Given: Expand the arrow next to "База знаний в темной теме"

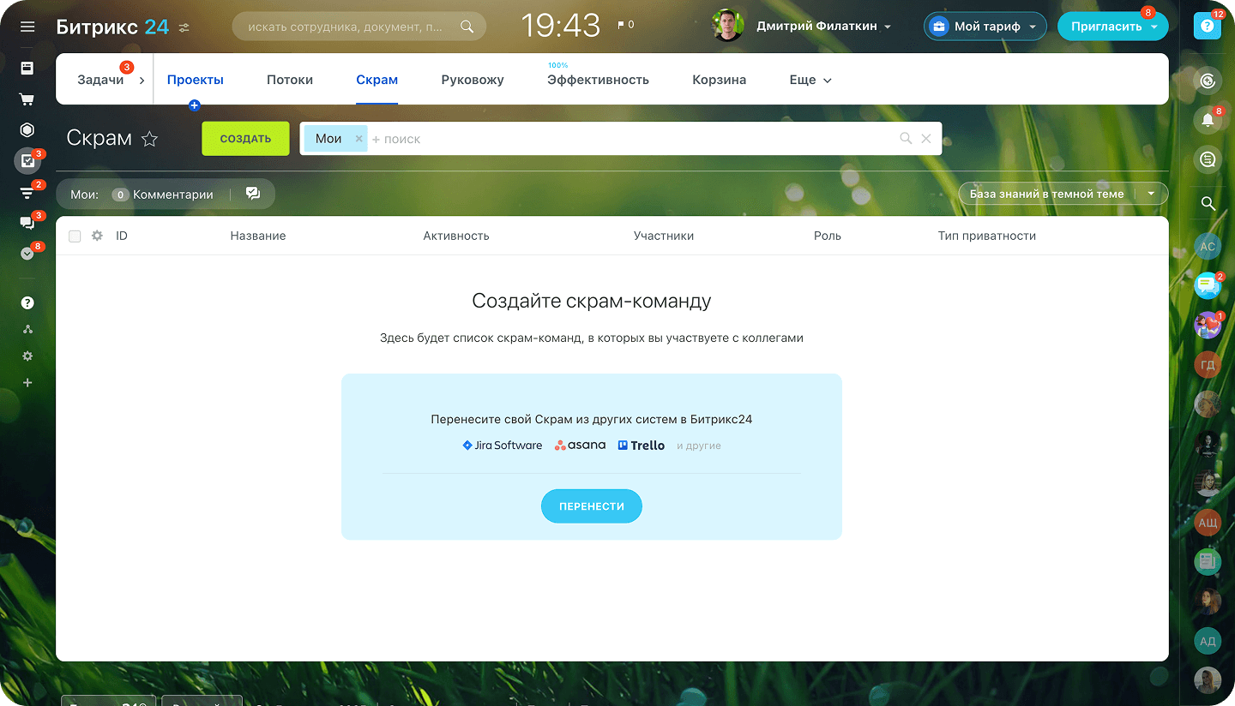Looking at the screenshot, I should [x=1151, y=194].
